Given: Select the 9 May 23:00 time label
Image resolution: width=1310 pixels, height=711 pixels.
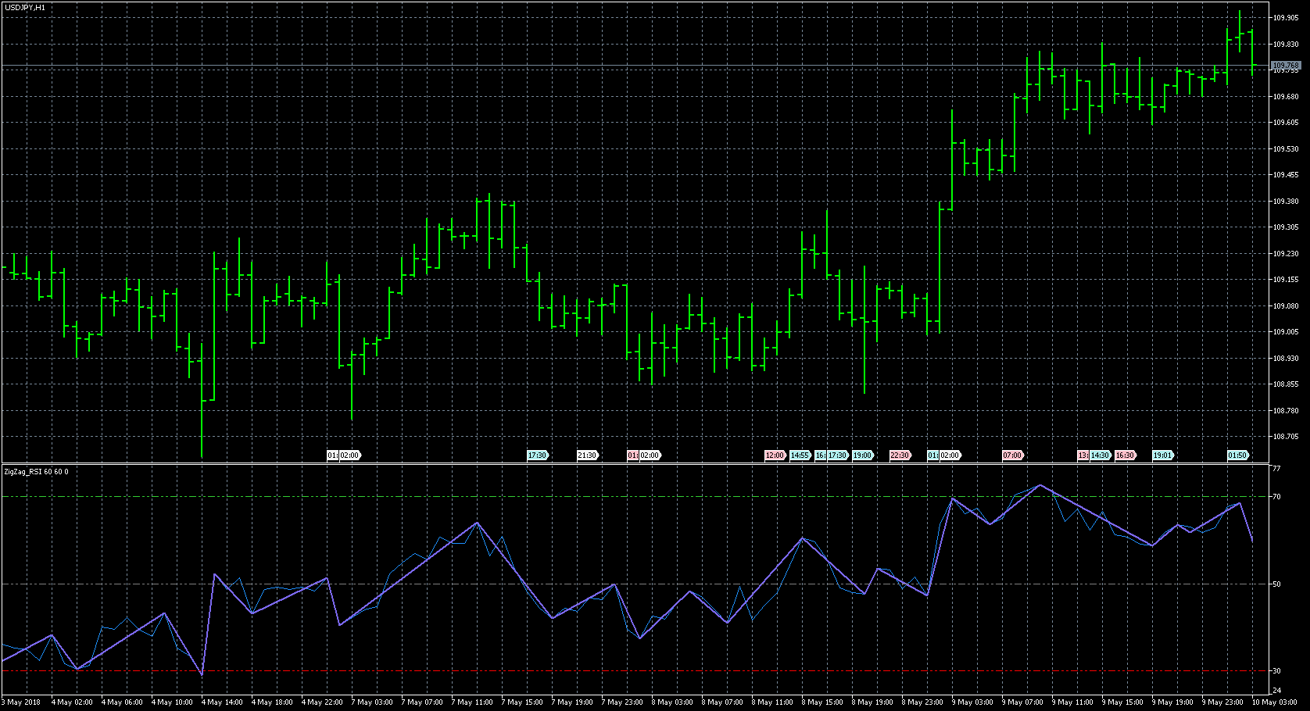Looking at the screenshot, I should point(1222,702).
